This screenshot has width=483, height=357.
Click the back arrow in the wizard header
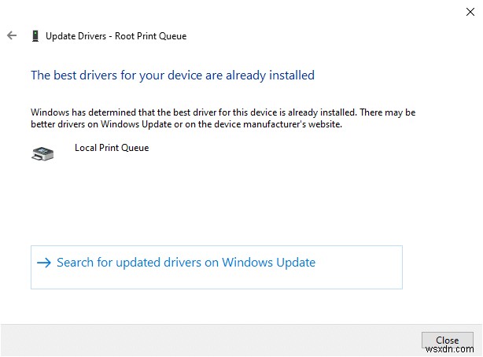(x=12, y=35)
